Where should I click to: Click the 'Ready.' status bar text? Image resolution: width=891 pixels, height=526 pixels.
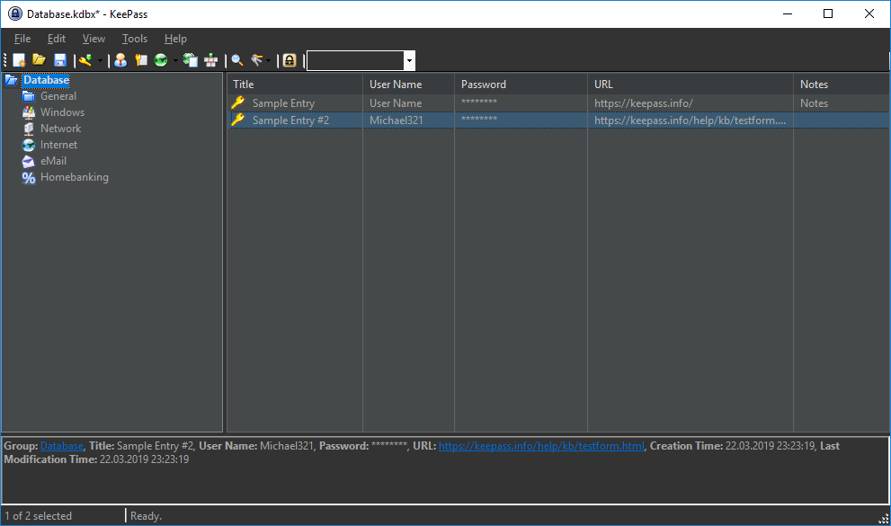(146, 516)
